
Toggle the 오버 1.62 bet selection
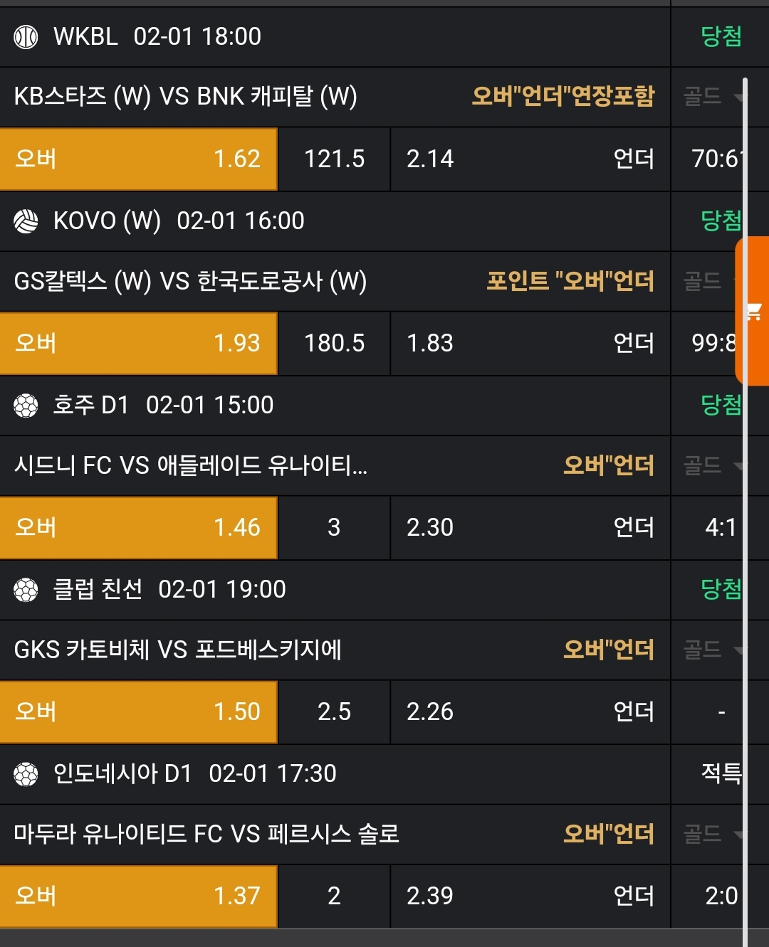(x=138, y=159)
